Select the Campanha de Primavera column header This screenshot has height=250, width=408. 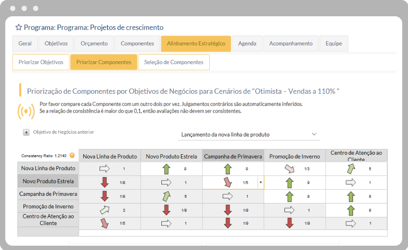[233, 156]
